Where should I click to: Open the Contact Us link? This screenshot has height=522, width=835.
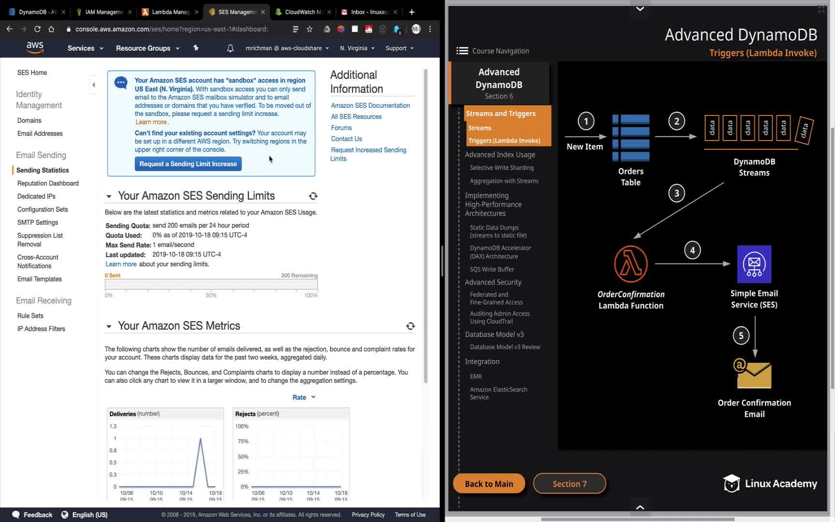pos(346,139)
